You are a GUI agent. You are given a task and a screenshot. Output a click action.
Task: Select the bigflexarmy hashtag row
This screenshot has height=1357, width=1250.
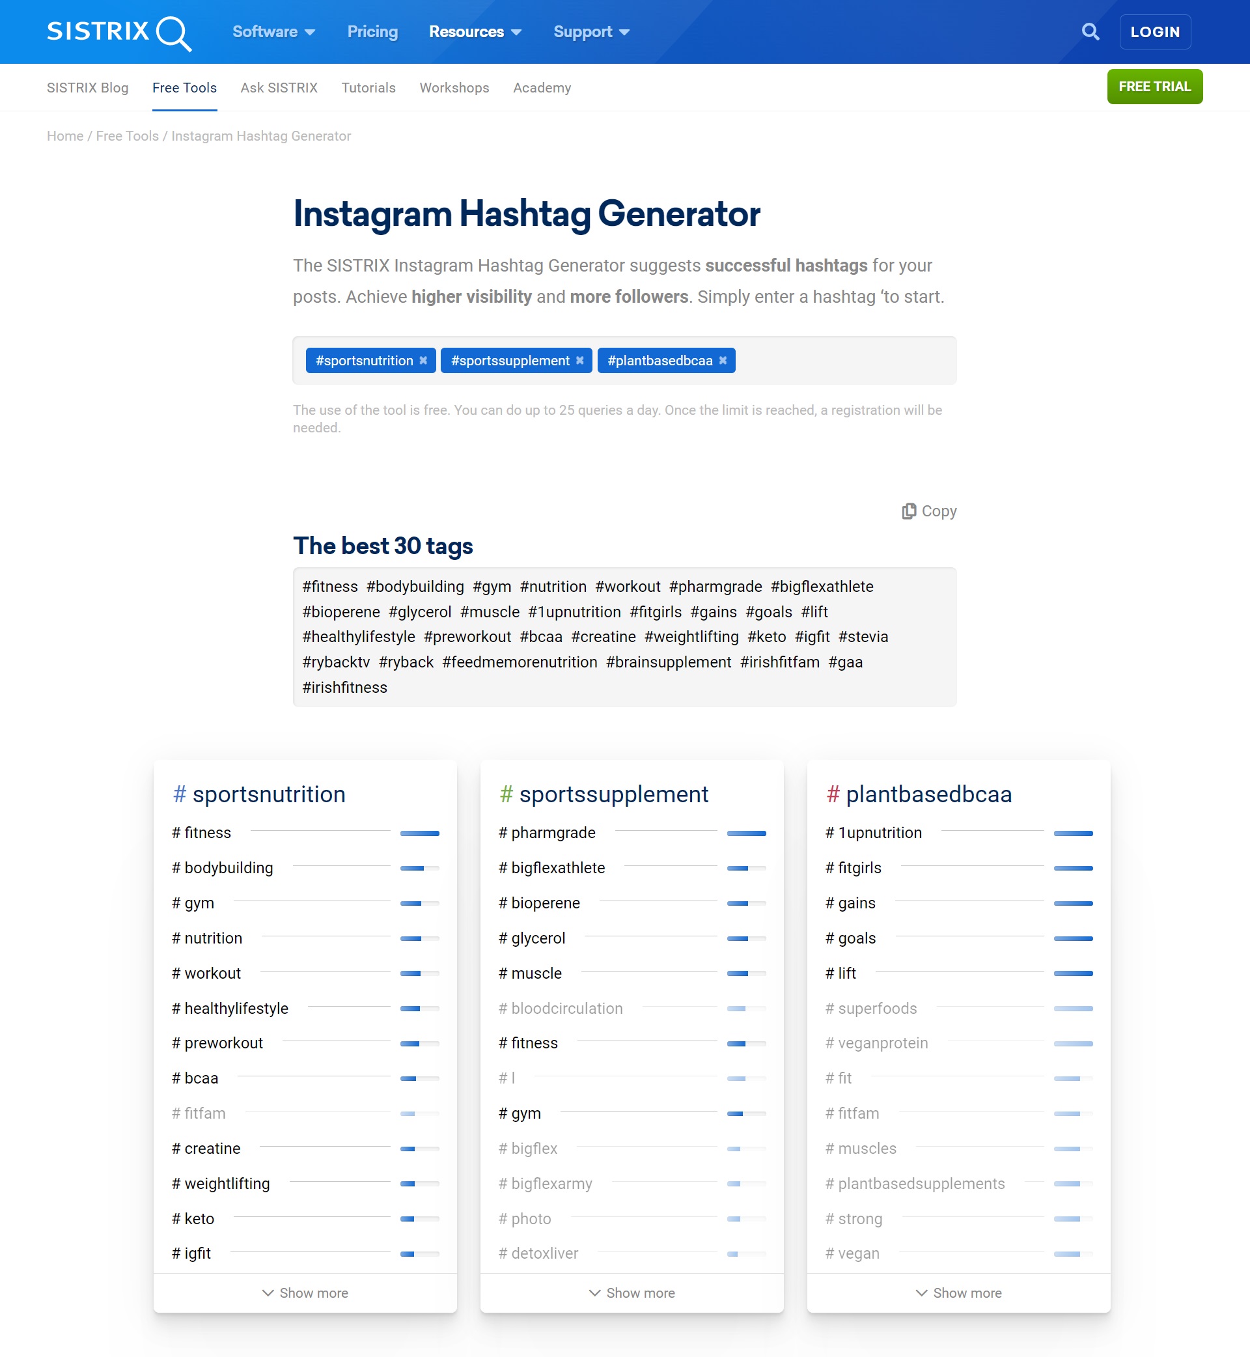point(632,1184)
